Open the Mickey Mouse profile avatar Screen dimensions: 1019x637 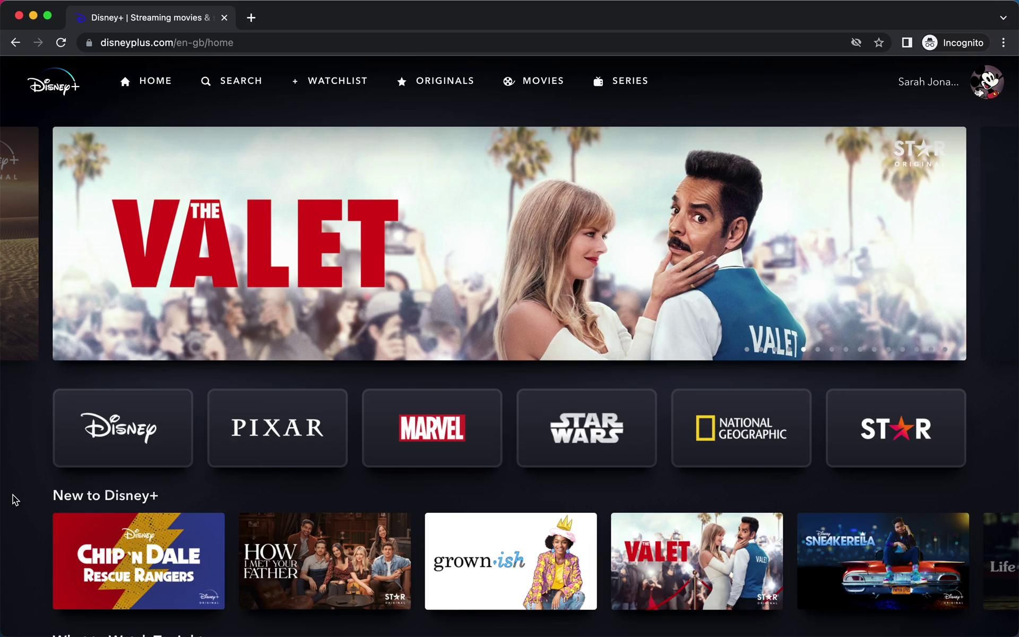[x=987, y=82]
